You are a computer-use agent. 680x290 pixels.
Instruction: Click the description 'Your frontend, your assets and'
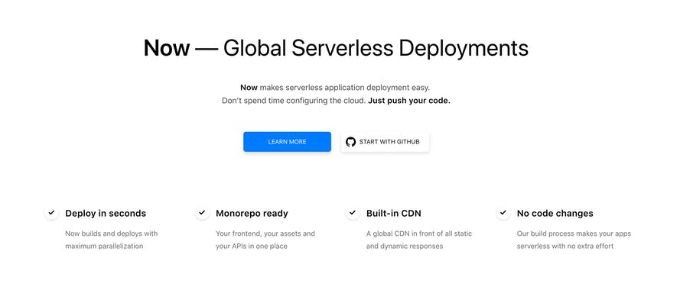click(x=265, y=234)
